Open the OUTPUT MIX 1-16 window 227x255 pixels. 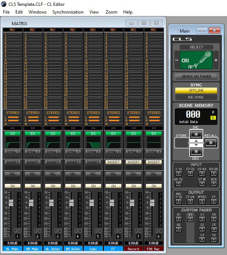point(179,202)
